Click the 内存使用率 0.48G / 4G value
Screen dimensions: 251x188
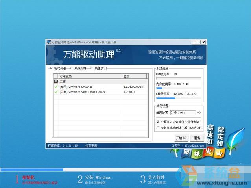[181, 84]
